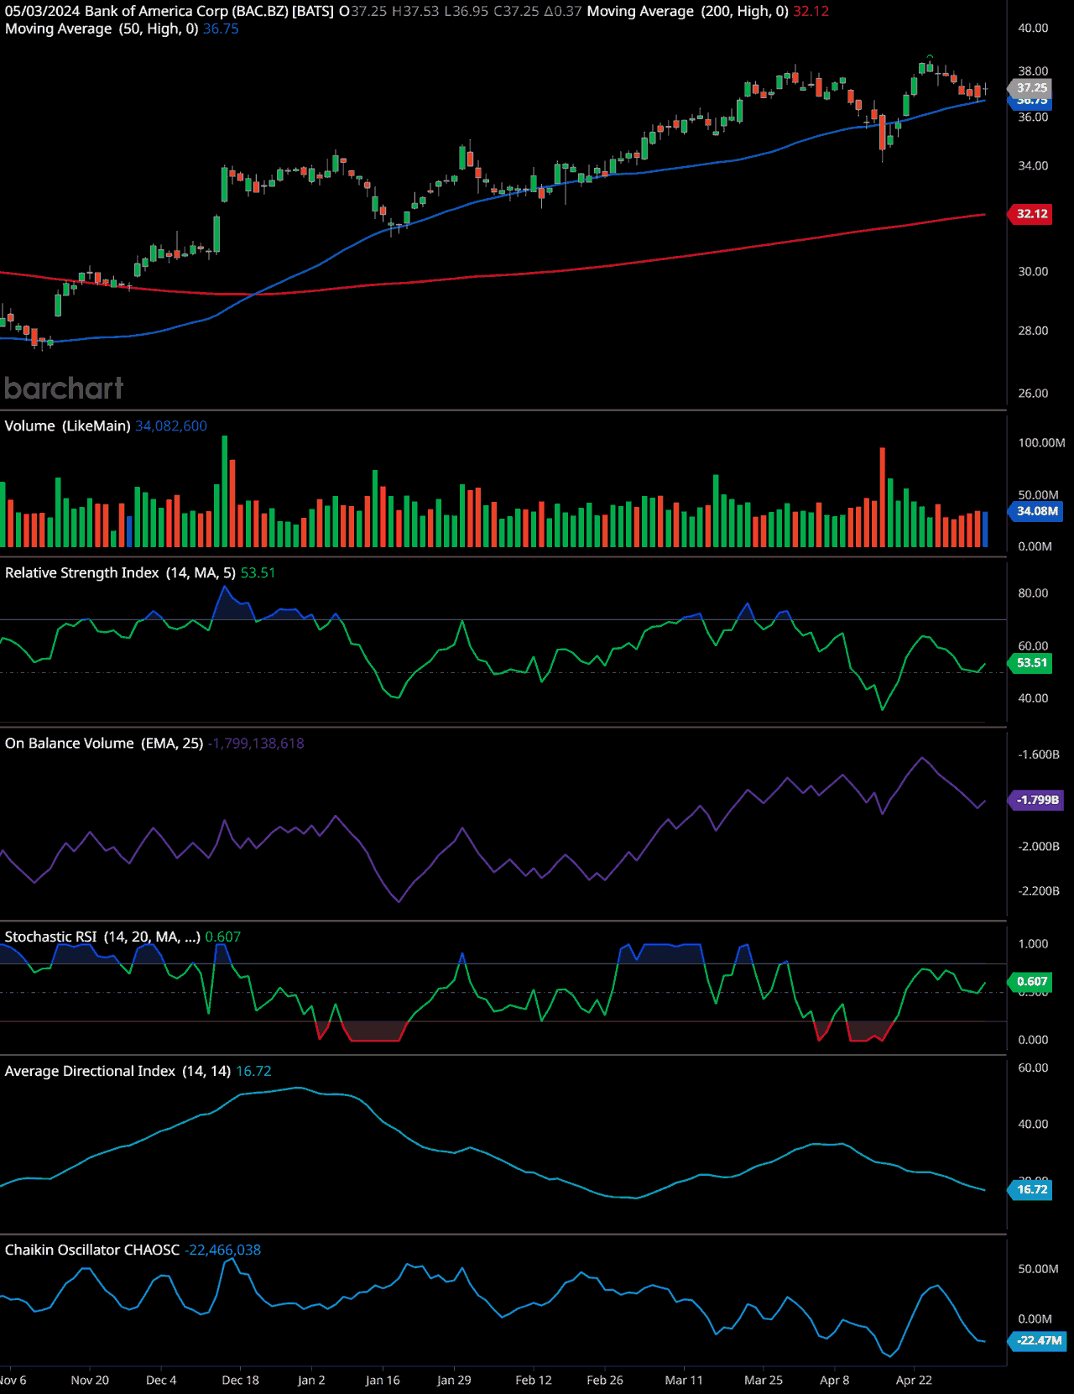Click the Moving Average (50, High, 0) label
This screenshot has height=1394, width=1074.
pos(102,29)
